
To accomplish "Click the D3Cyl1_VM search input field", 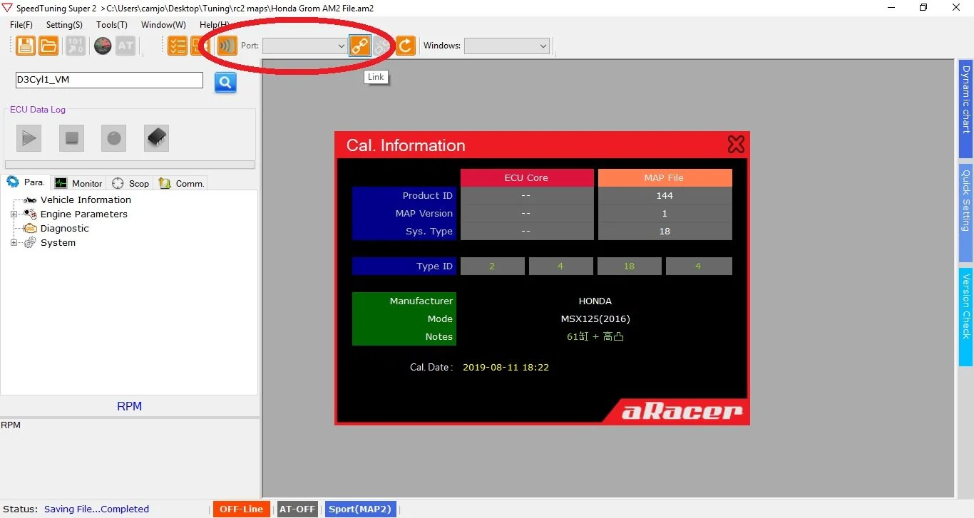I will (x=109, y=80).
